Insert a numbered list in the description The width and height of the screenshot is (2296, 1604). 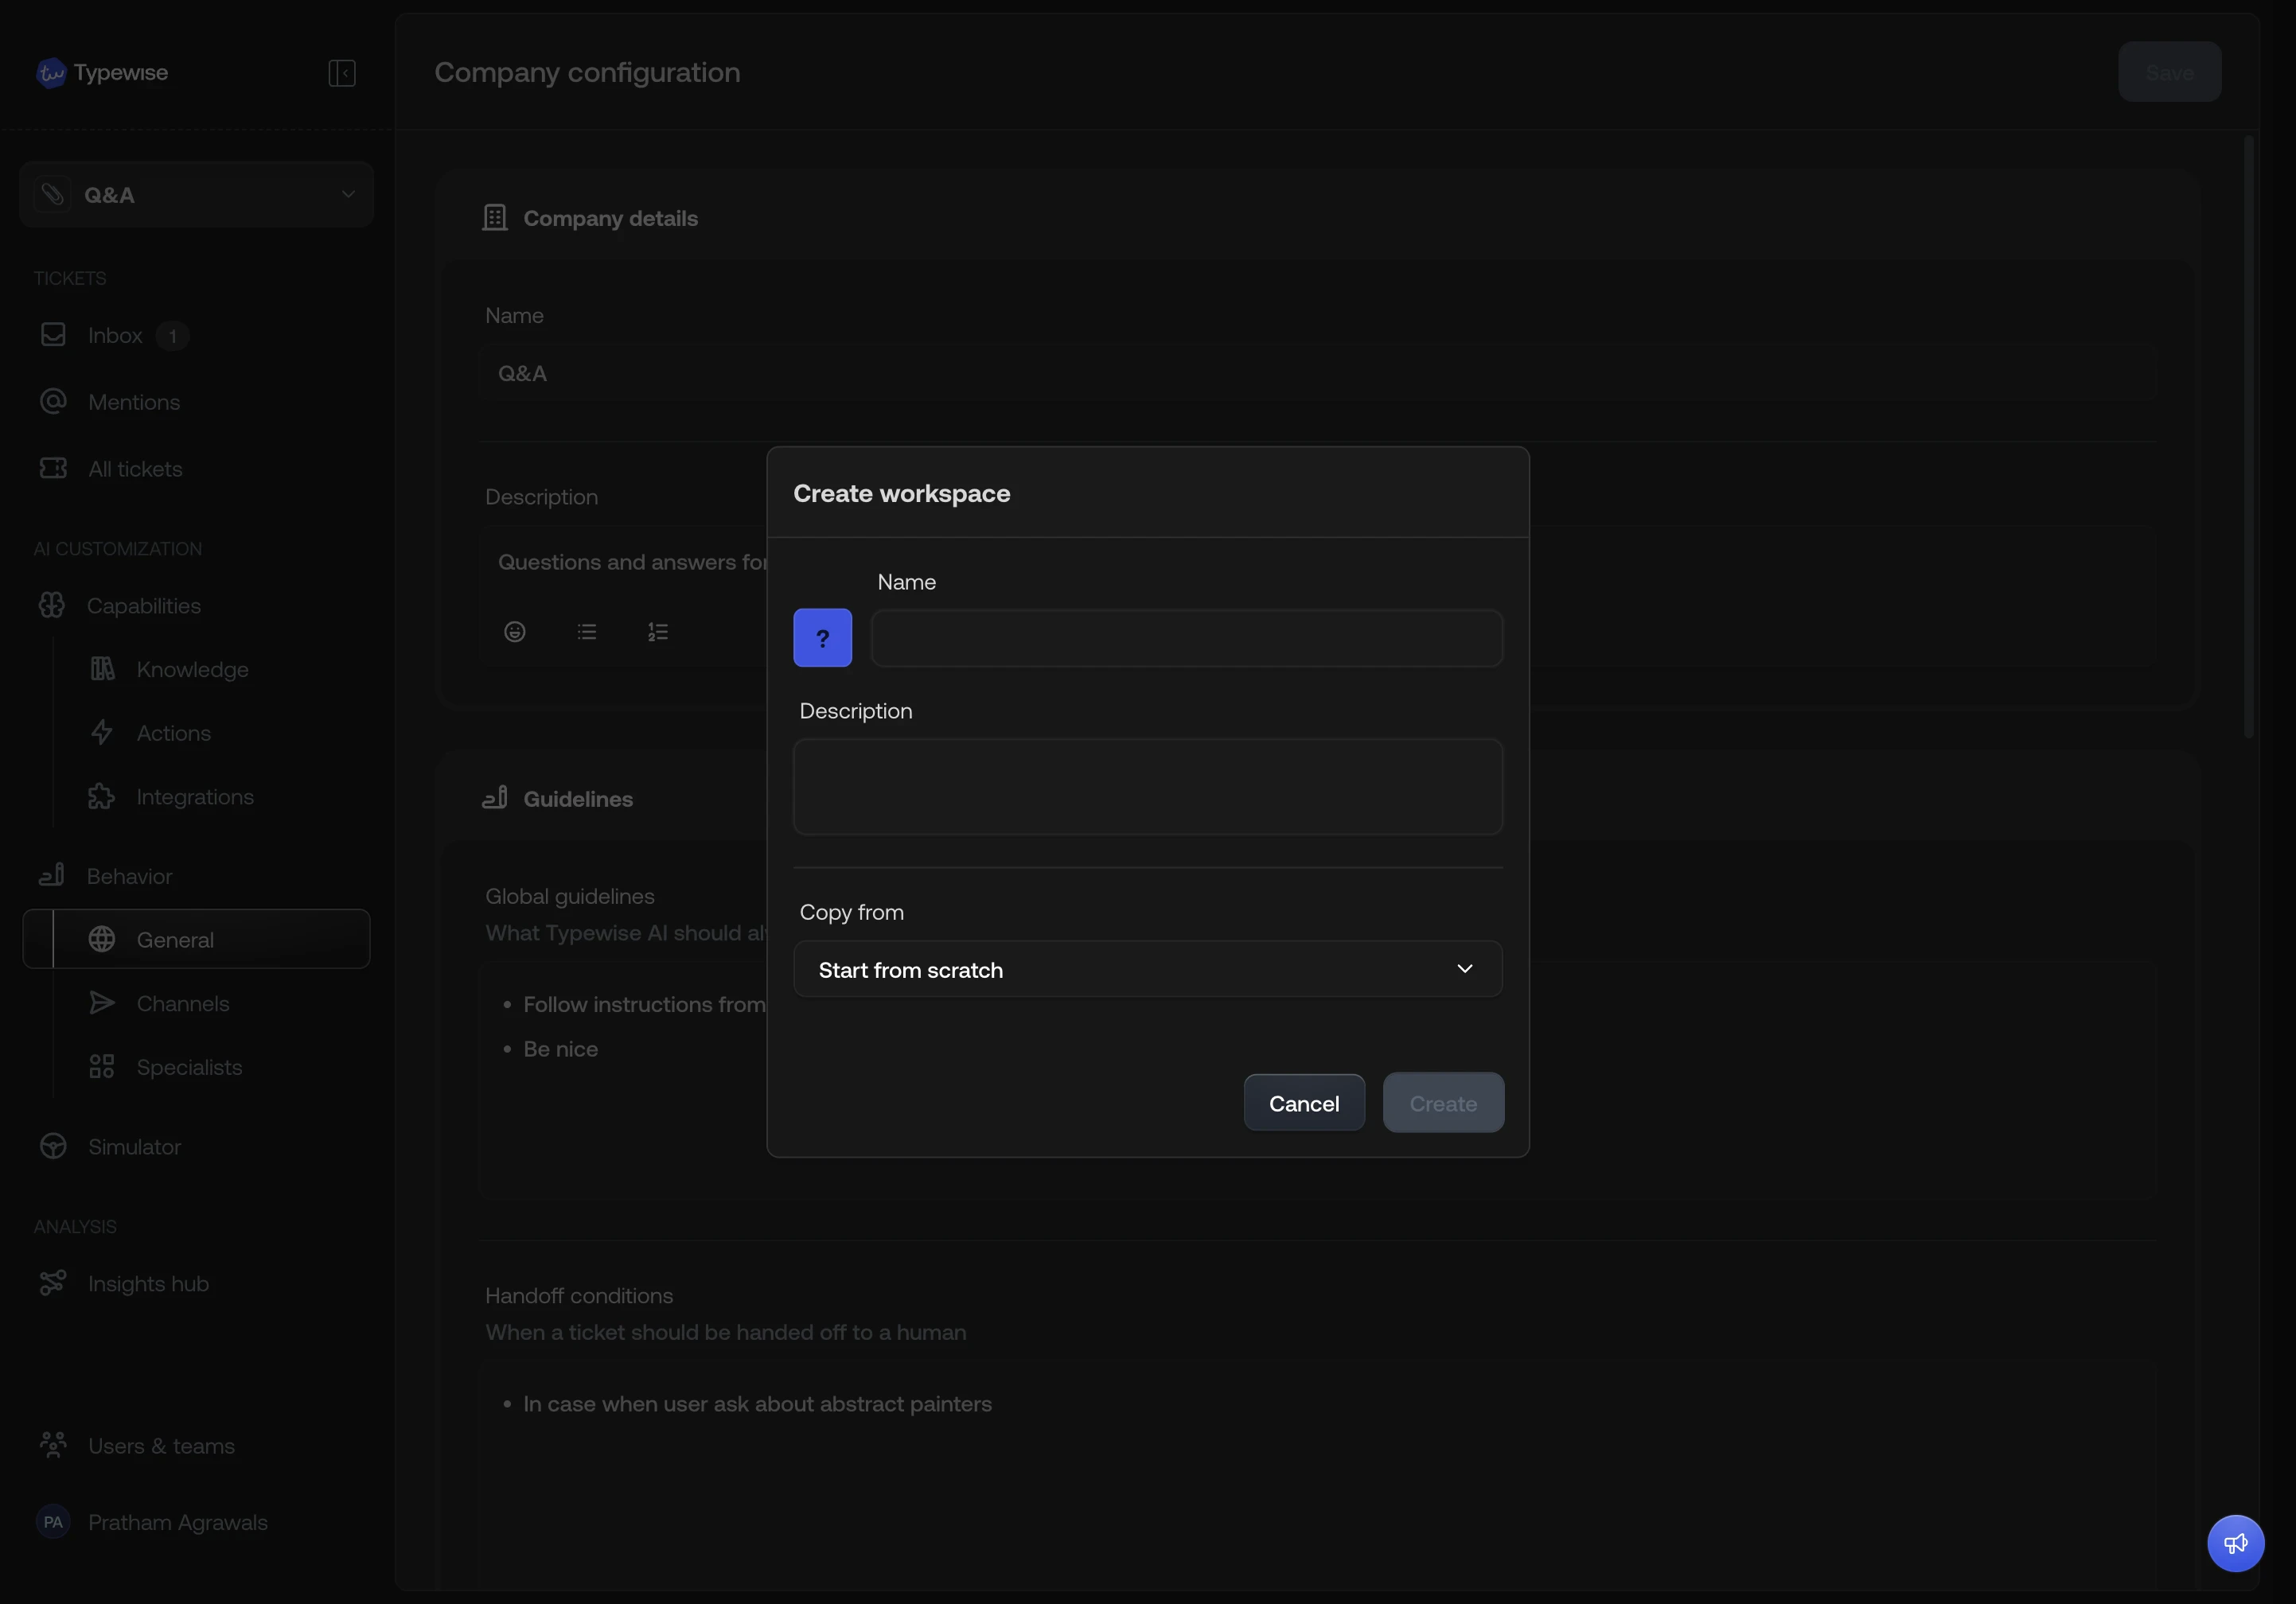[658, 632]
